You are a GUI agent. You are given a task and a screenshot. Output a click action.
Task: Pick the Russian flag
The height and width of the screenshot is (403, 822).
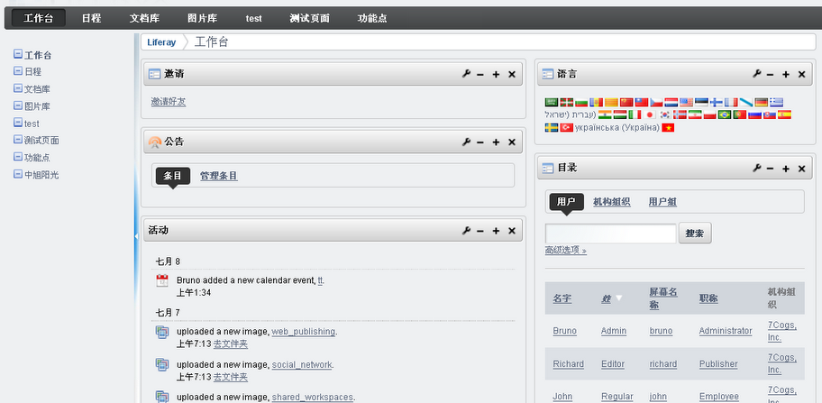(x=755, y=114)
